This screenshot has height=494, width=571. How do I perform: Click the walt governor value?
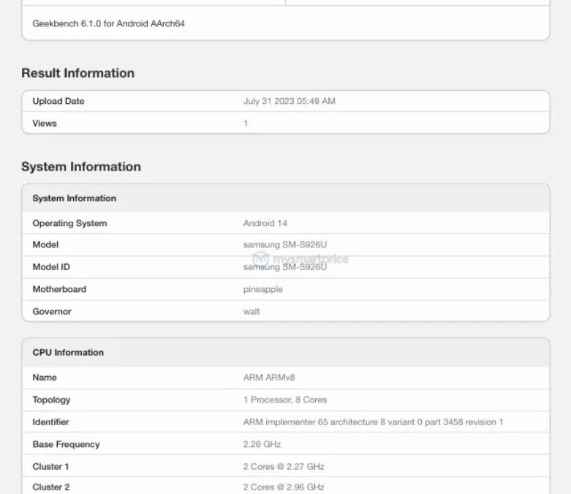[252, 311]
